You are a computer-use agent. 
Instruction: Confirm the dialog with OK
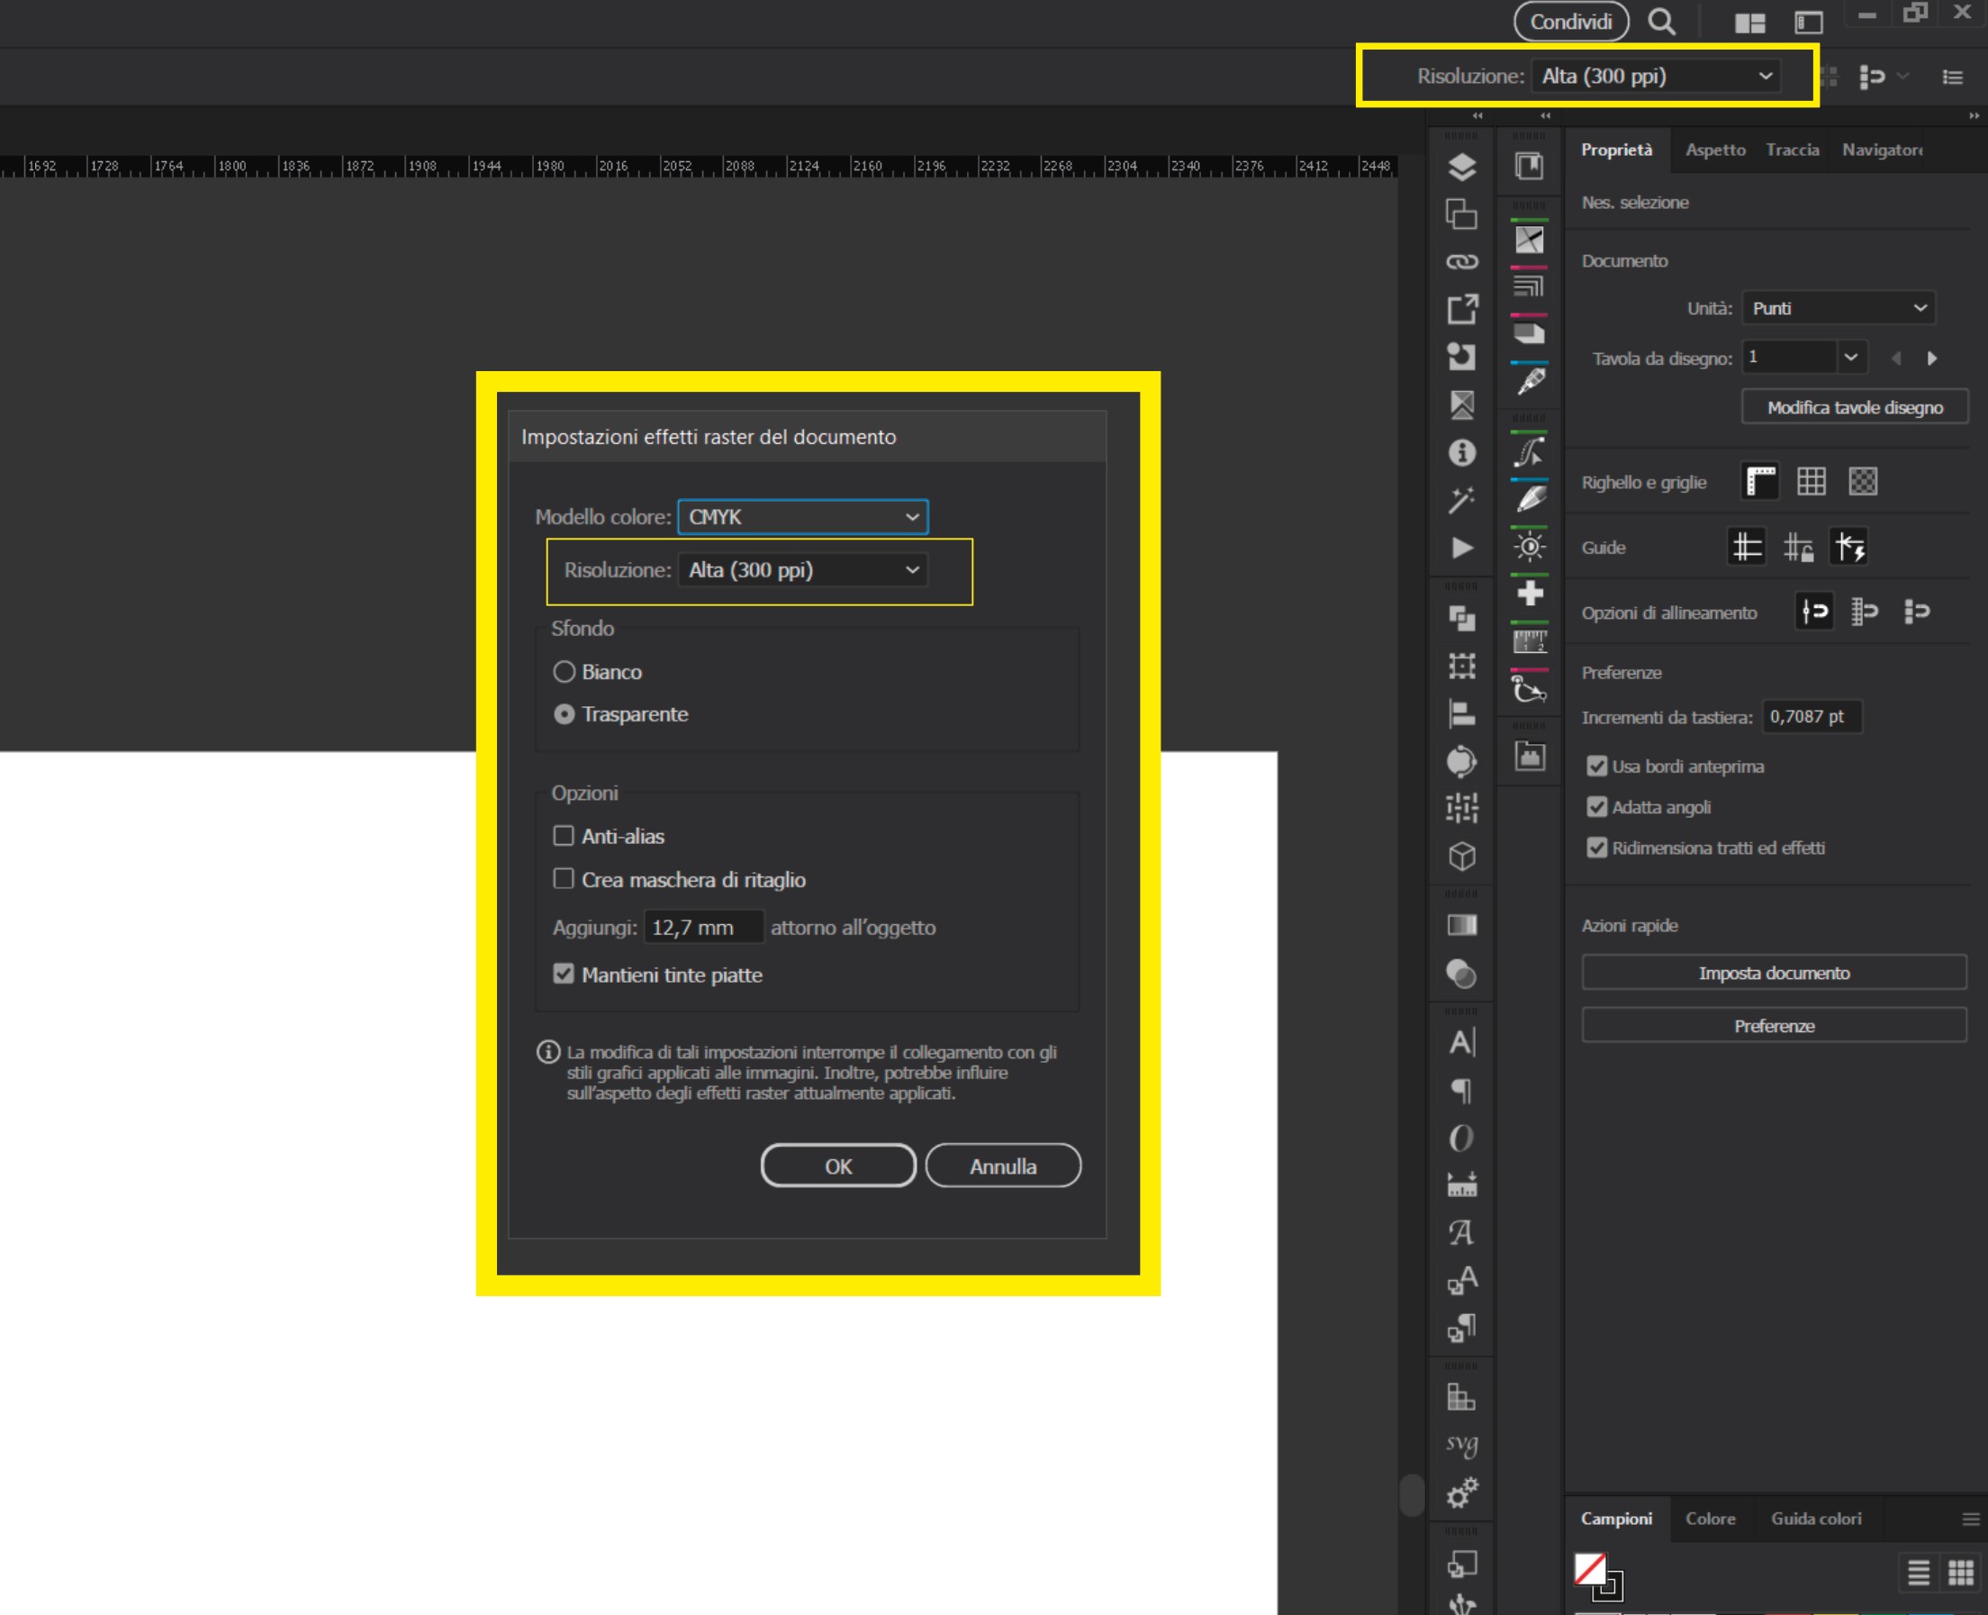point(836,1165)
